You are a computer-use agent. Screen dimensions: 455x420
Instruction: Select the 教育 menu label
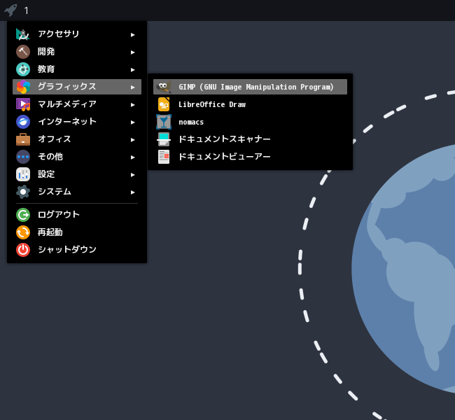point(46,69)
